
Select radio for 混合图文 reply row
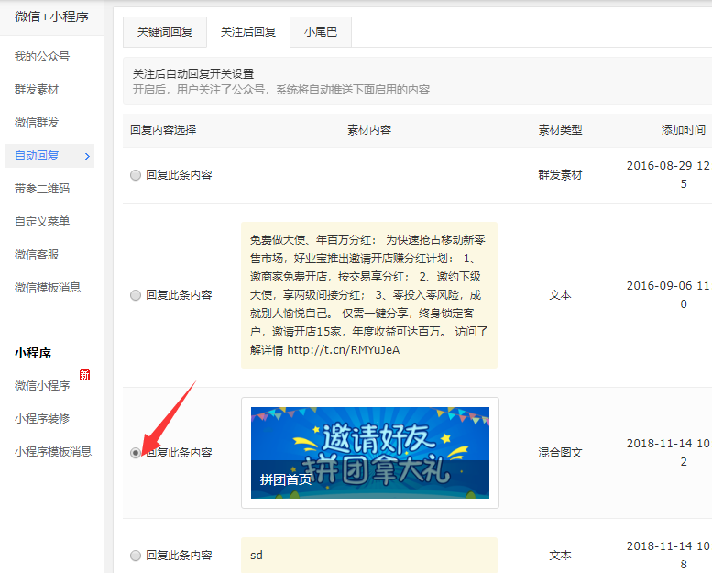pyautogui.click(x=136, y=453)
